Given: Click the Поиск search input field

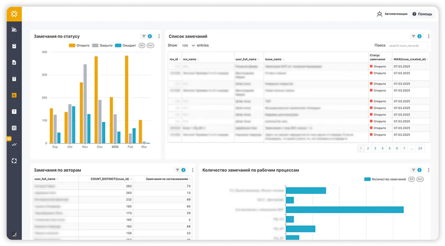Looking at the screenshot, I should click(x=407, y=46).
